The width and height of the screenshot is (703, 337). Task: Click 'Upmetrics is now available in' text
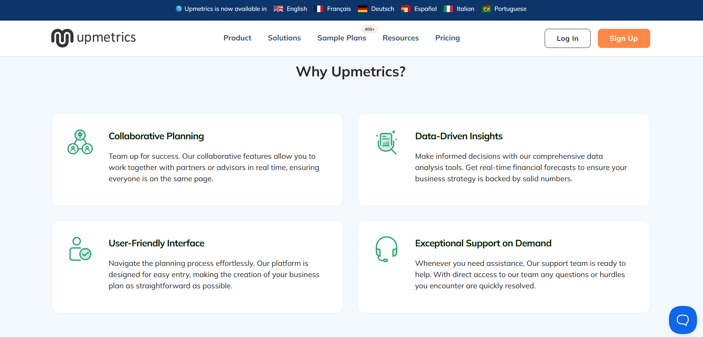(226, 9)
